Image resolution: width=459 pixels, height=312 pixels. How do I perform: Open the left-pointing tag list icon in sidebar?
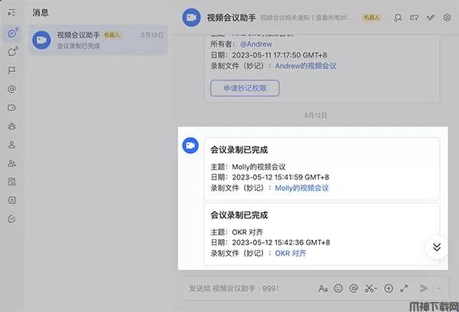point(11,200)
